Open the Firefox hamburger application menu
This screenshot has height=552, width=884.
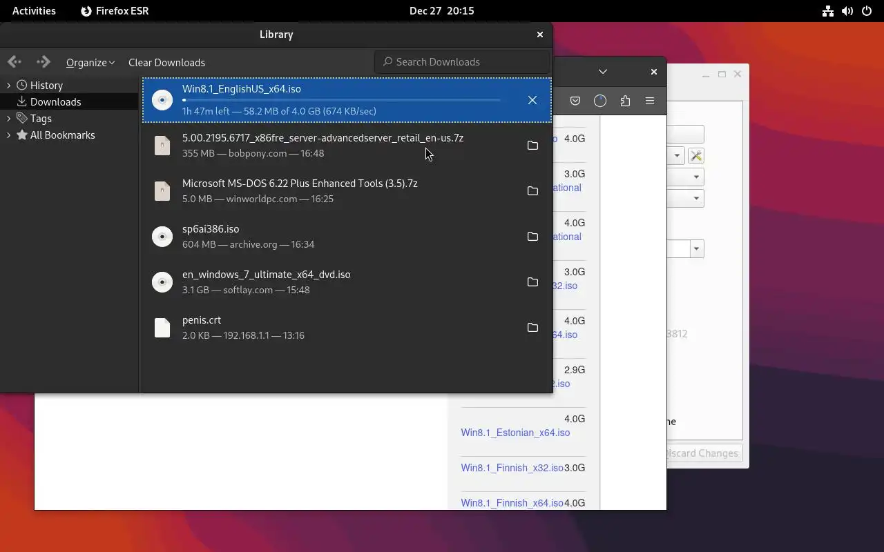(x=650, y=101)
